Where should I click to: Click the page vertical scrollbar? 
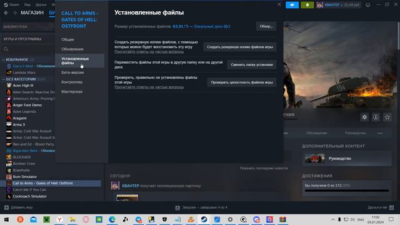398,36
